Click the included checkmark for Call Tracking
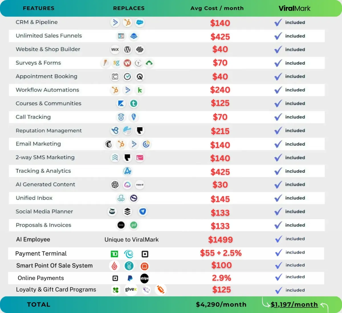Viewport: 342px width, 313px height. click(278, 117)
